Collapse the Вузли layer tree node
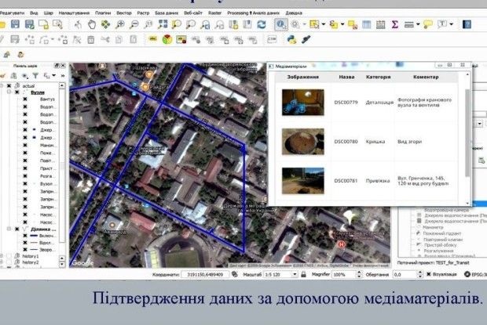Viewport: 487px width, 325px height. (x=9, y=92)
